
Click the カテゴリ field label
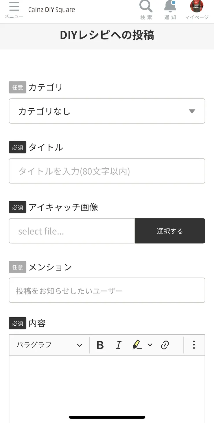pos(45,87)
